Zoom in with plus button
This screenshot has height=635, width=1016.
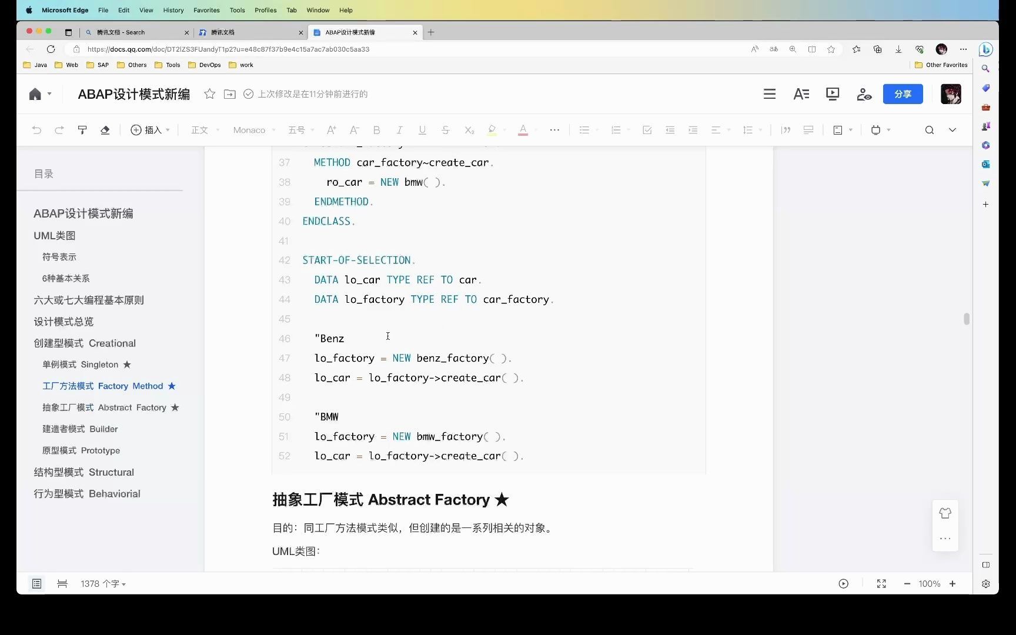pyautogui.click(x=952, y=584)
